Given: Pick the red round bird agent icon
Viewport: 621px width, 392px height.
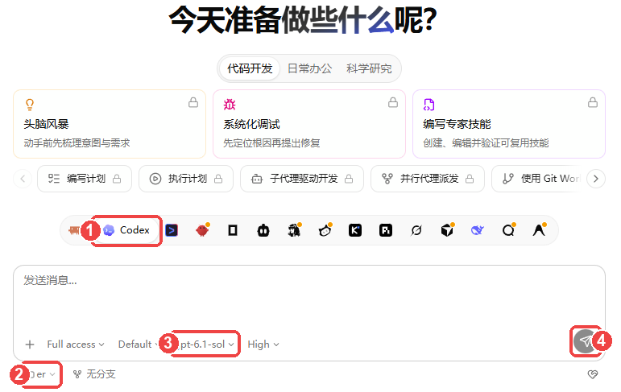Looking at the screenshot, I should tap(202, 230).
